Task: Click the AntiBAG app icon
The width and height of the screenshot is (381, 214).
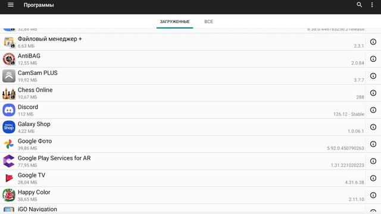Action: pos(9,59)
